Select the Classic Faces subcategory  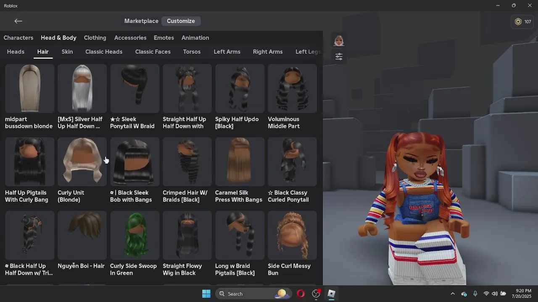pyautogui.click(x=153, y=52)
